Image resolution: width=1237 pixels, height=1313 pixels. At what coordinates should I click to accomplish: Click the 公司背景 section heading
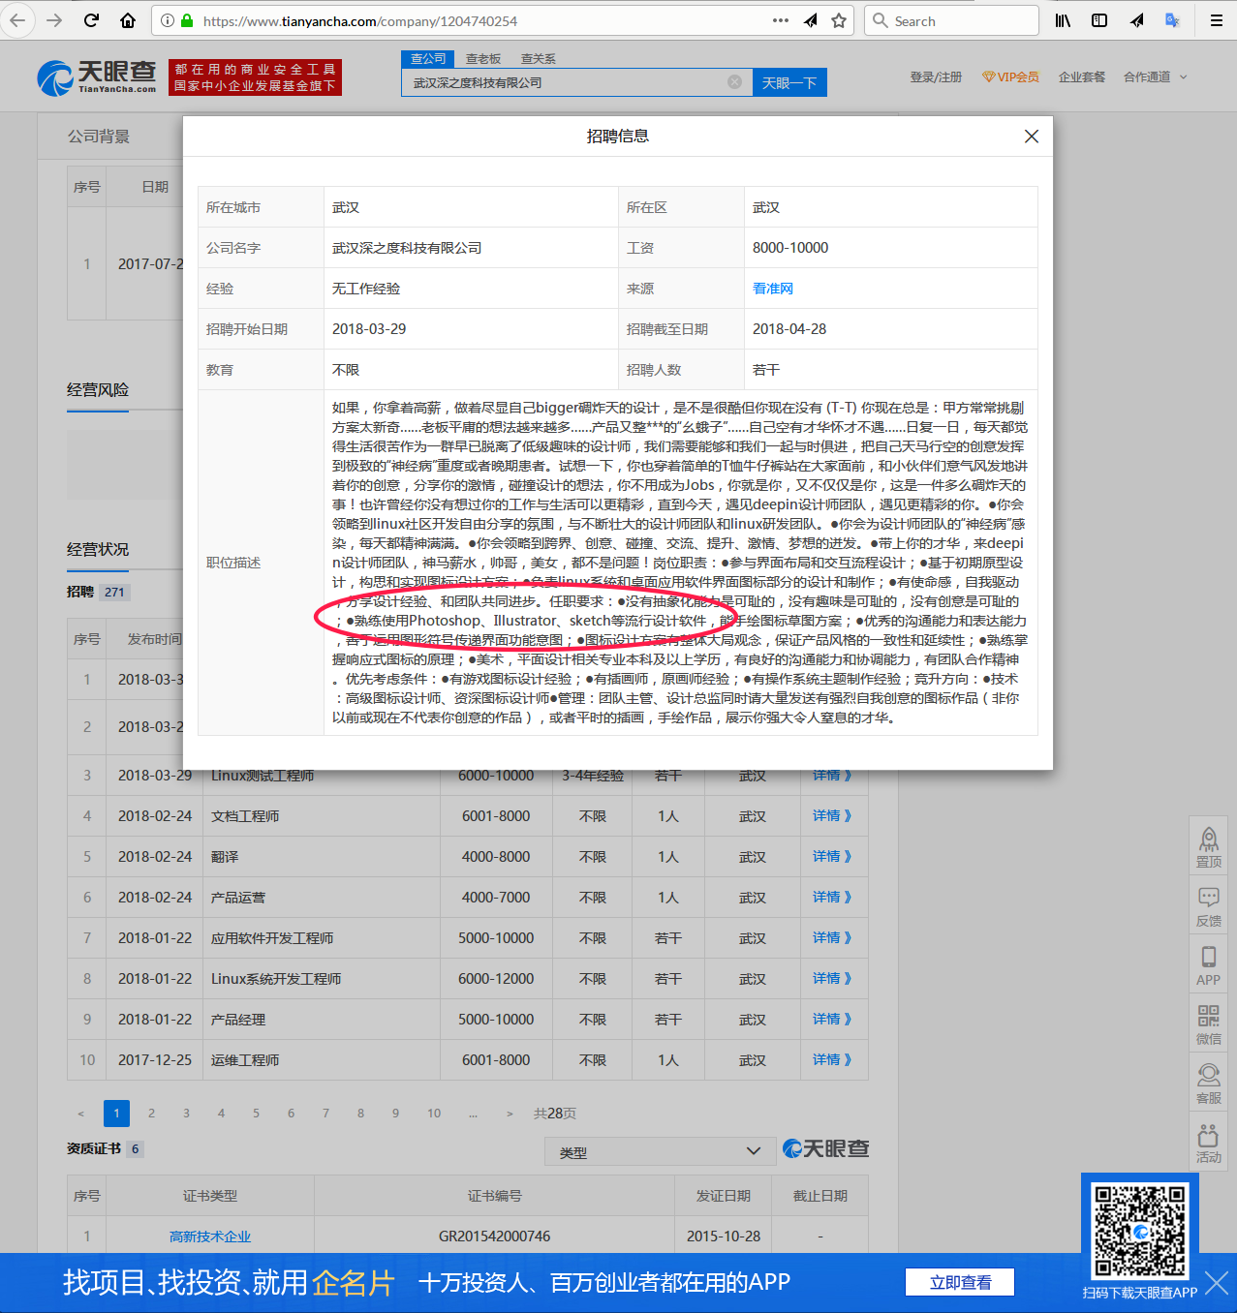coord(99,137)
